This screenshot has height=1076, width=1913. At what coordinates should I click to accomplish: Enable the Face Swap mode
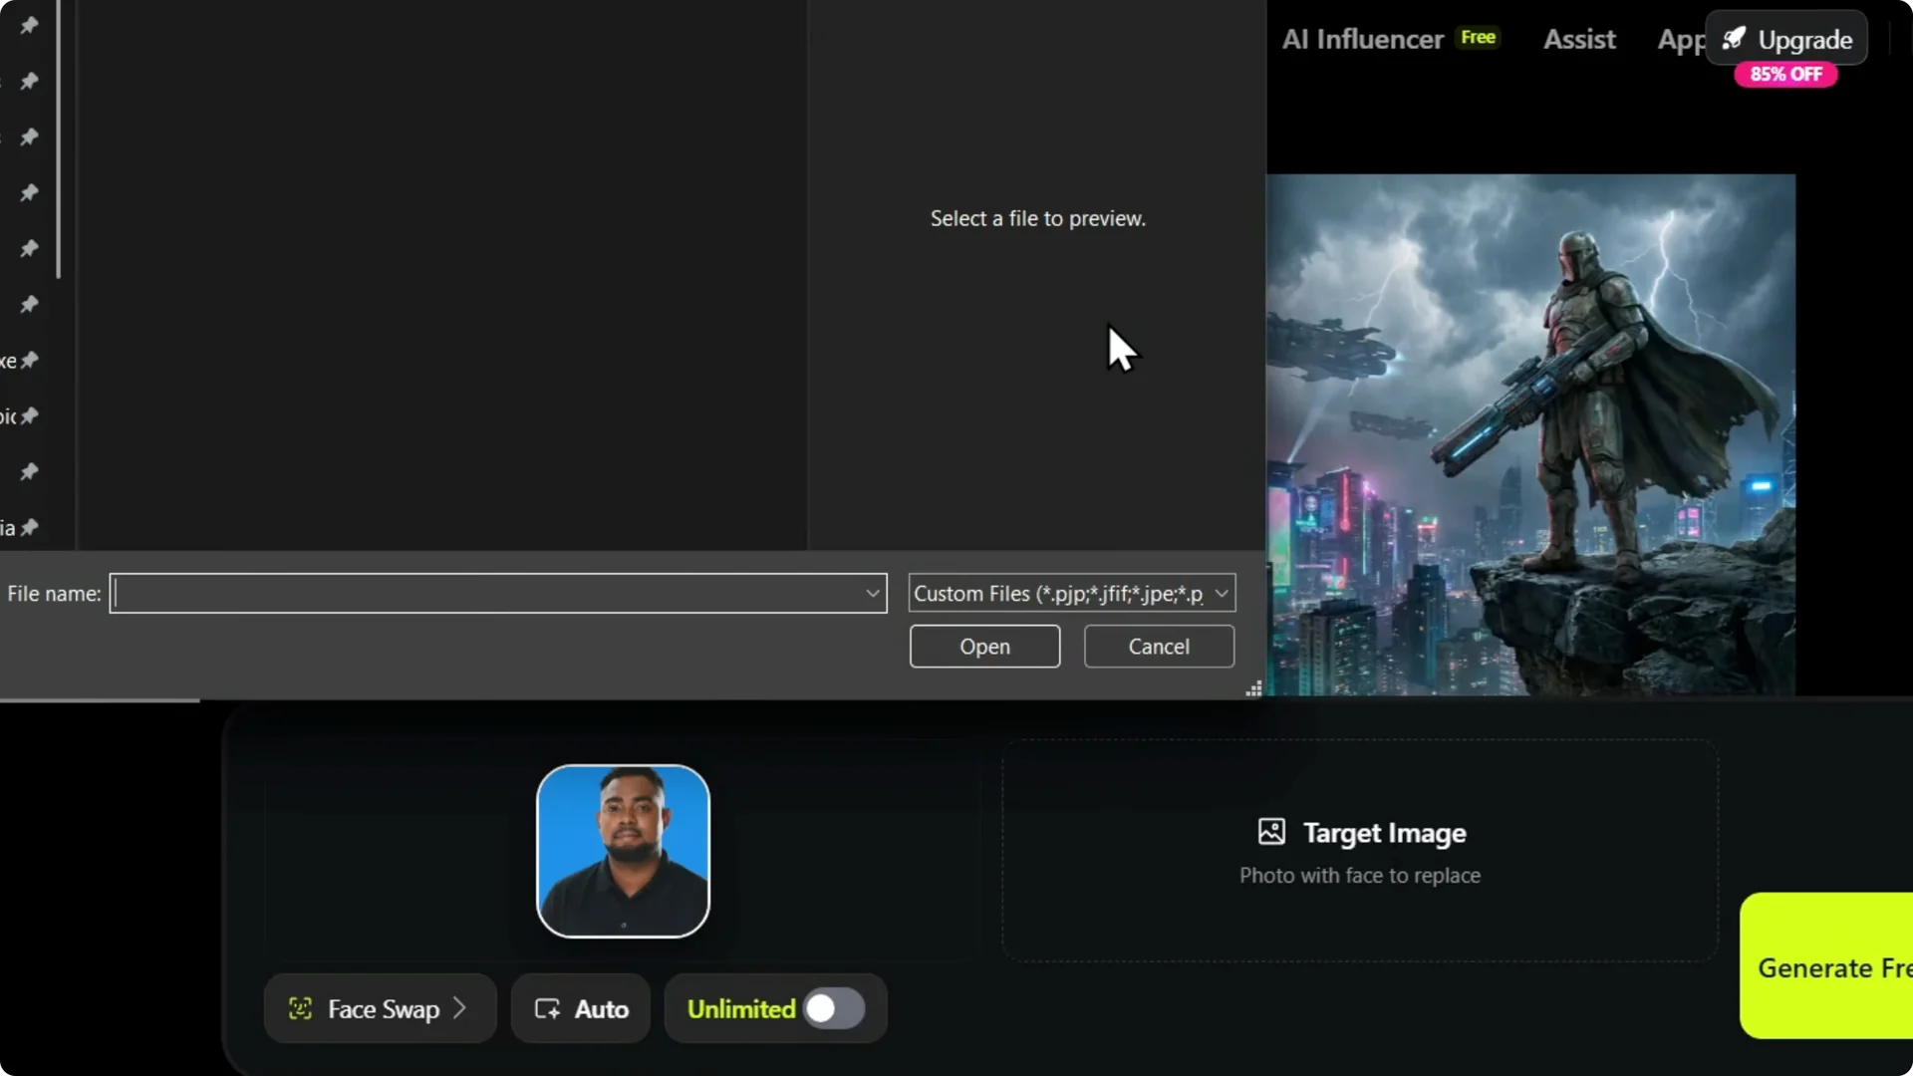coord(379,1008)
